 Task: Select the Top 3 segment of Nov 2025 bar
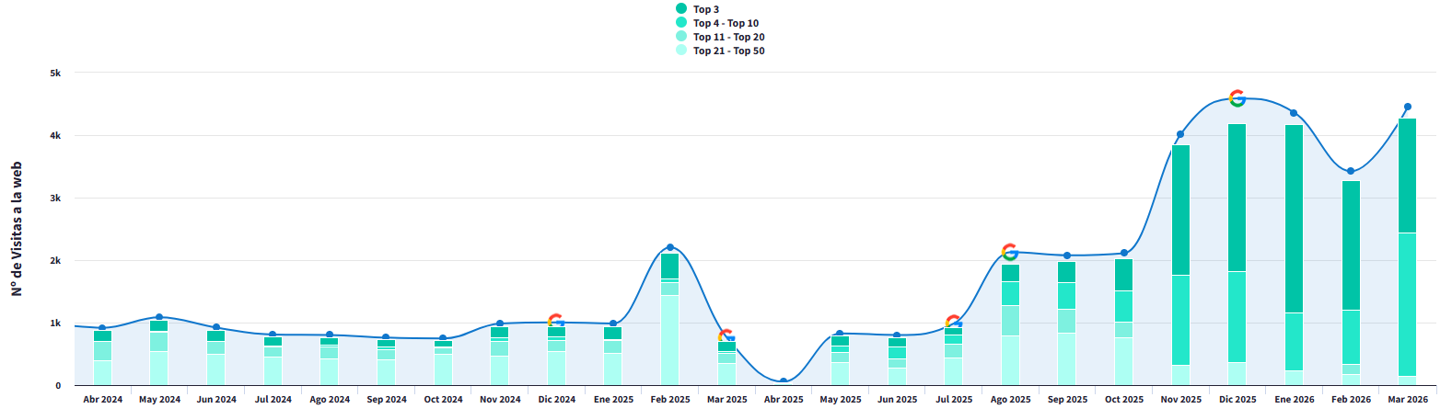(x=1180, y=210)
